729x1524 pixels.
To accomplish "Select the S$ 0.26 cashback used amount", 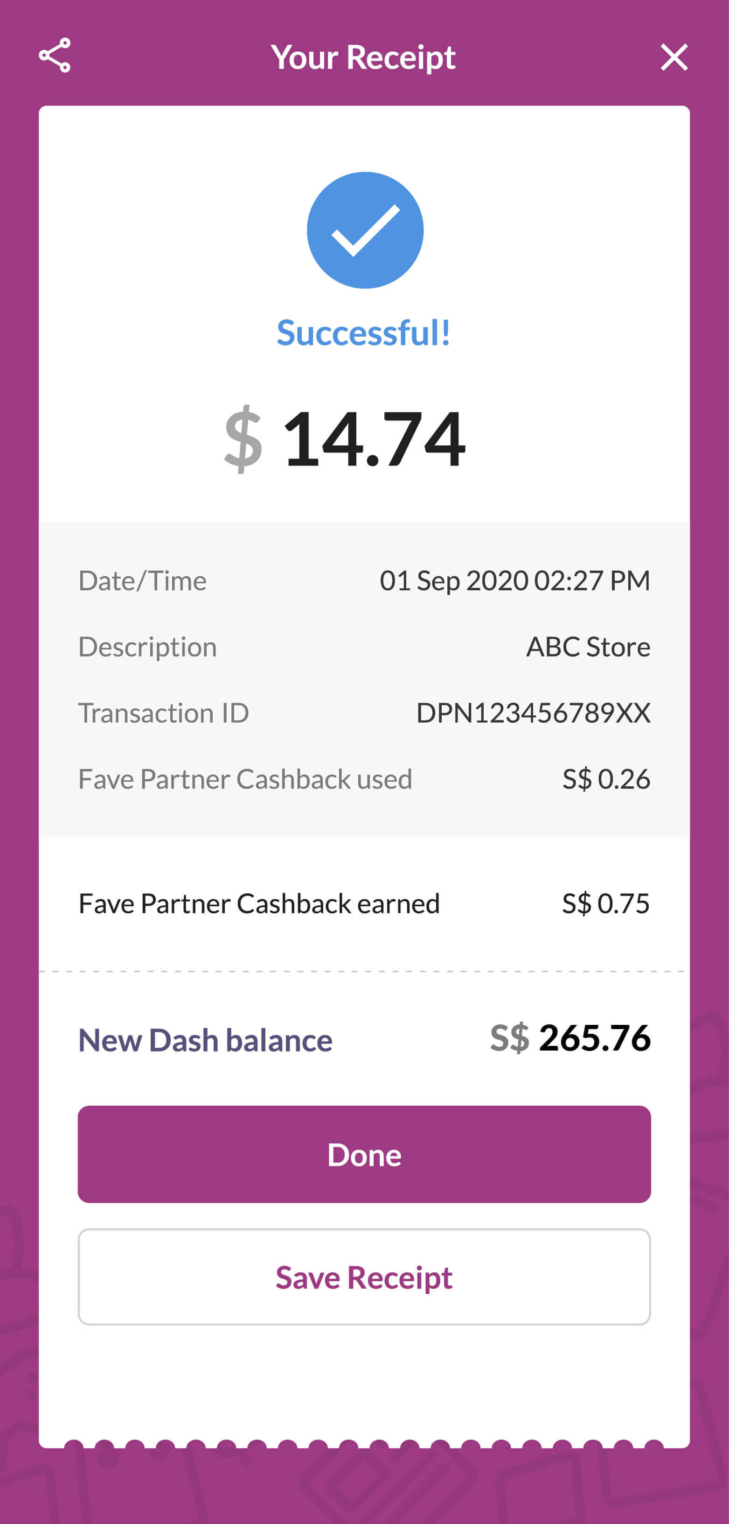I will point(606,779).
